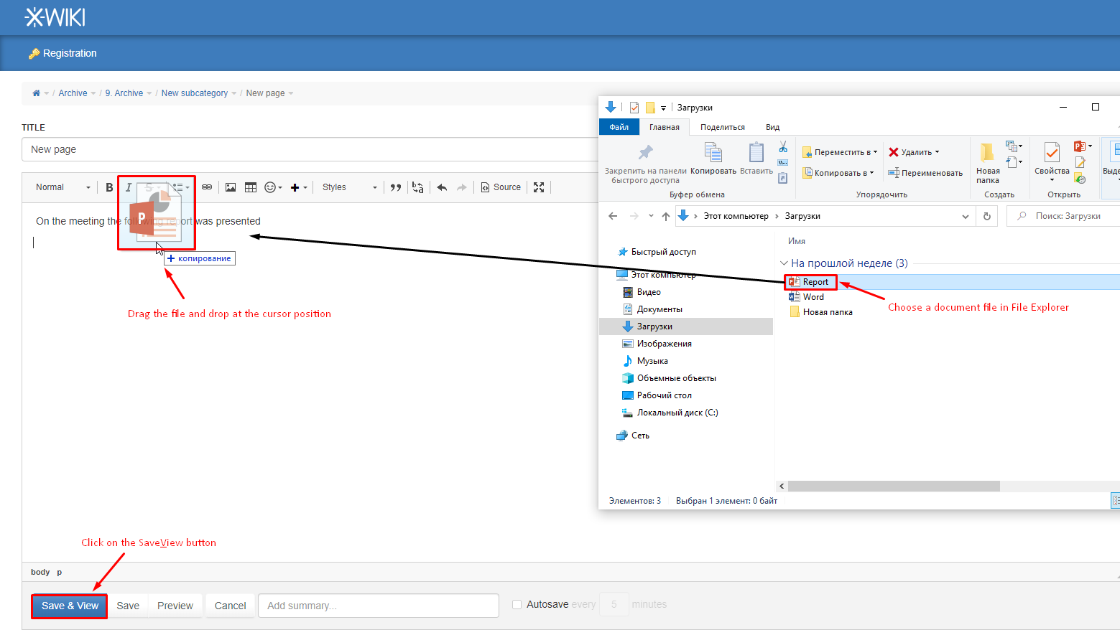Open the recent locations dropdown in Explorer
This screenshot has width=1120, height=630.
tap(651, 216)
